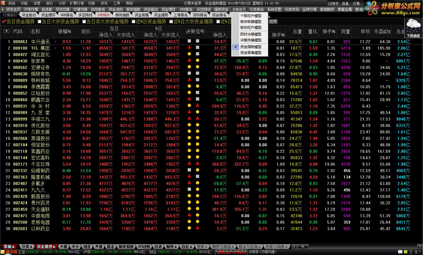The height and width of the screenshot is (255, 423).
Task: Click the 行情 button at top right
Action: (x=356, y=3)
